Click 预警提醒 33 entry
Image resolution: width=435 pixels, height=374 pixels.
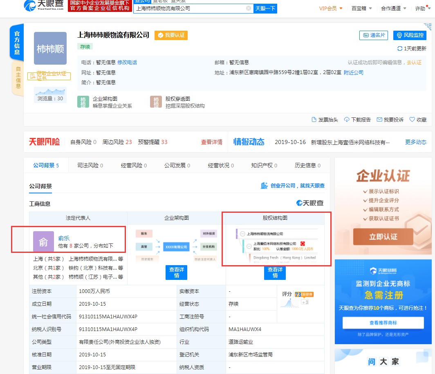pos(152,142)
